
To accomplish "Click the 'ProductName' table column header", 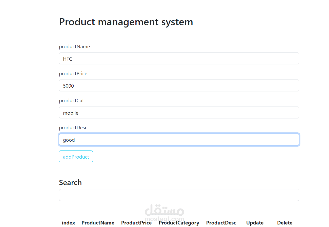I will pyautogui.click(x=98, y=223).
